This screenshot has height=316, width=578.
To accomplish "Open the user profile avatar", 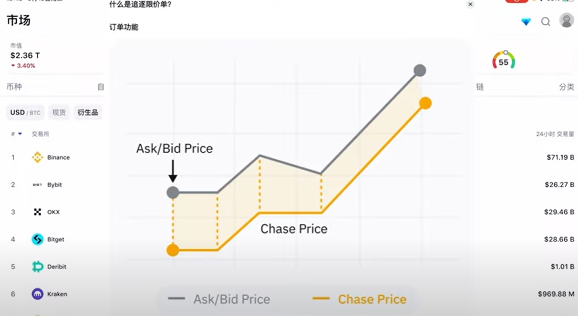I will [566, 20].
